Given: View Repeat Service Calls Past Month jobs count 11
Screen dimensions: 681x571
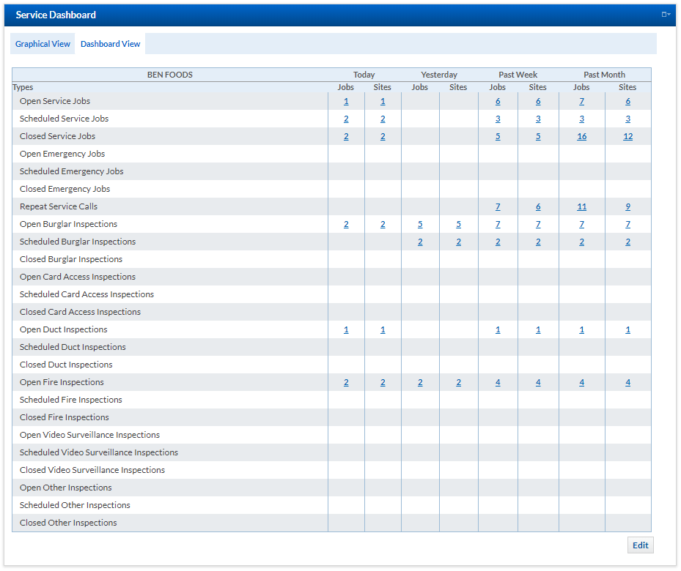Looking at the screenshot, I should 581,206.
